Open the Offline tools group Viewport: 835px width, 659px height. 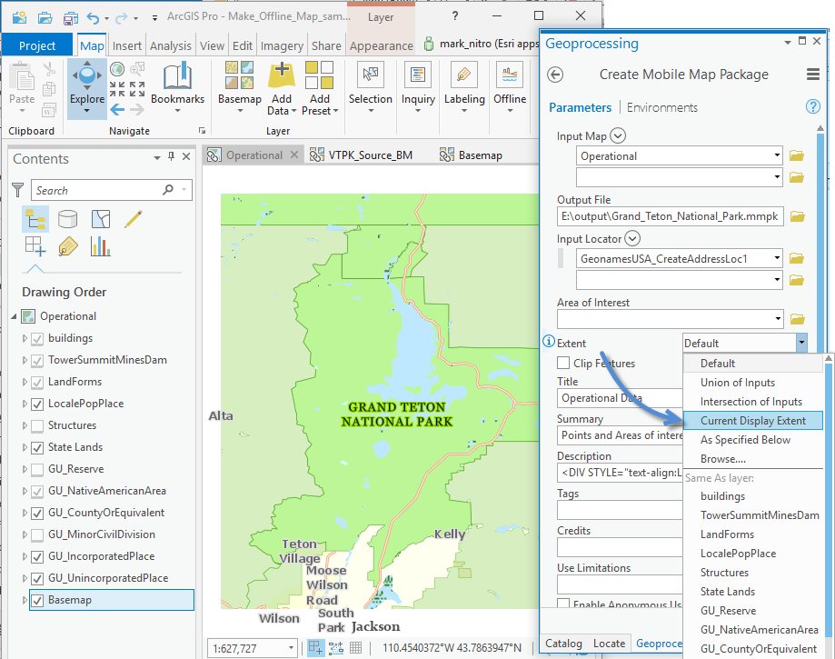click(510, 86)
